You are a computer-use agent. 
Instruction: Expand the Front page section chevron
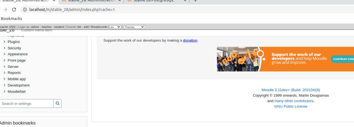(x=5, y=60)
